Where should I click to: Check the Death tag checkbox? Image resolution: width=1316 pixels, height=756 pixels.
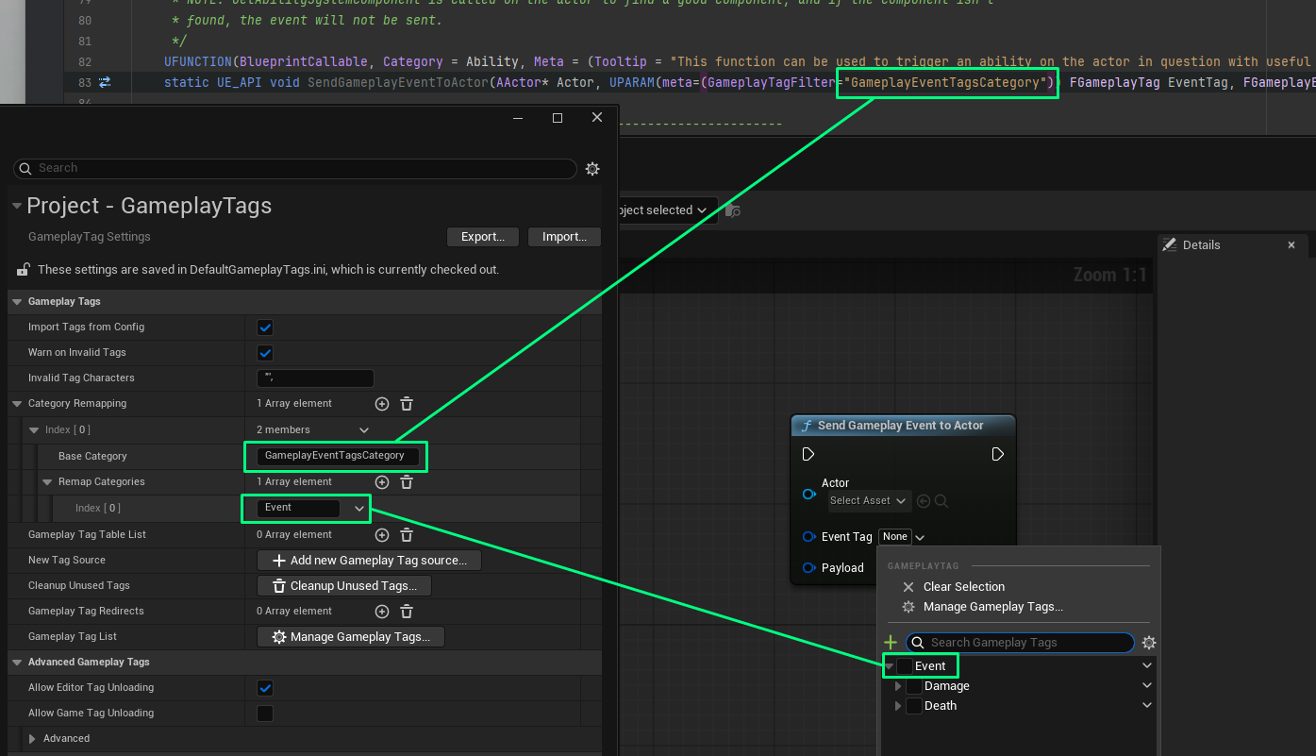coord(914,706)
